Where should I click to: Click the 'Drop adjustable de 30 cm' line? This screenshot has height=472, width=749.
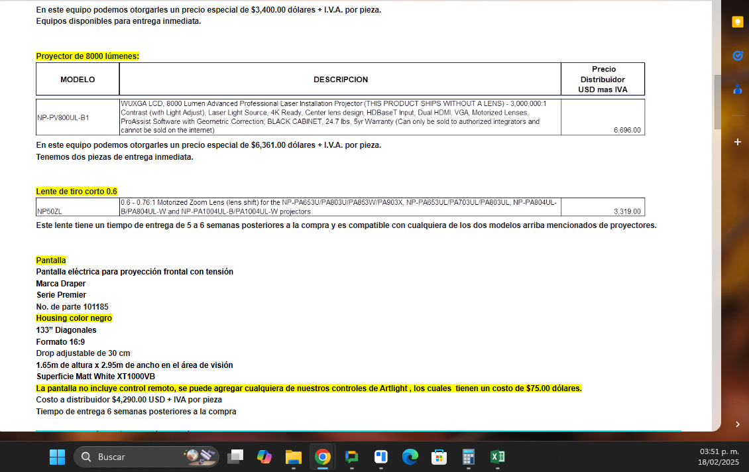(x=83, y=353)
